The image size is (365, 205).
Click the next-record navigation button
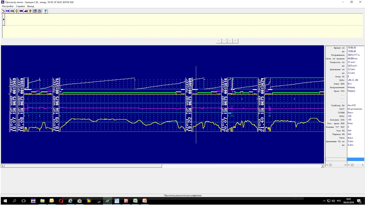point(230,41)
